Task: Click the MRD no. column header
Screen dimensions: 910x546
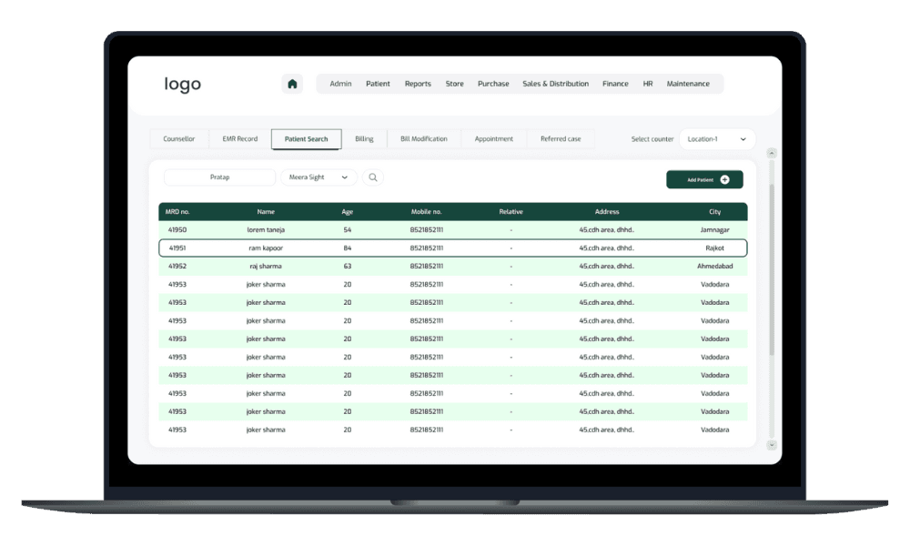Action: click(x=177, y=212)
